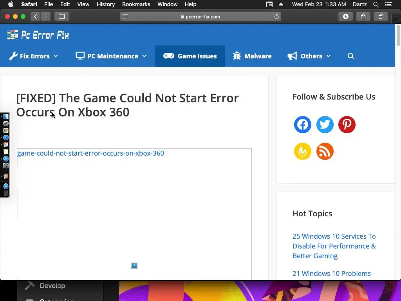Click the Pc Error Fix logo
This screenshot has height=301, width=401.
(x=38, y=35)
